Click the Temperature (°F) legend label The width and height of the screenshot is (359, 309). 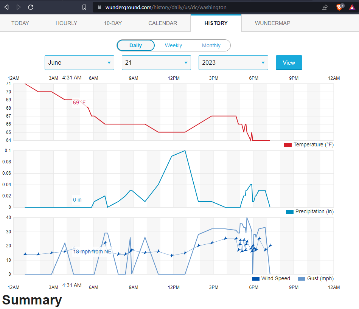tap(314, 144)
